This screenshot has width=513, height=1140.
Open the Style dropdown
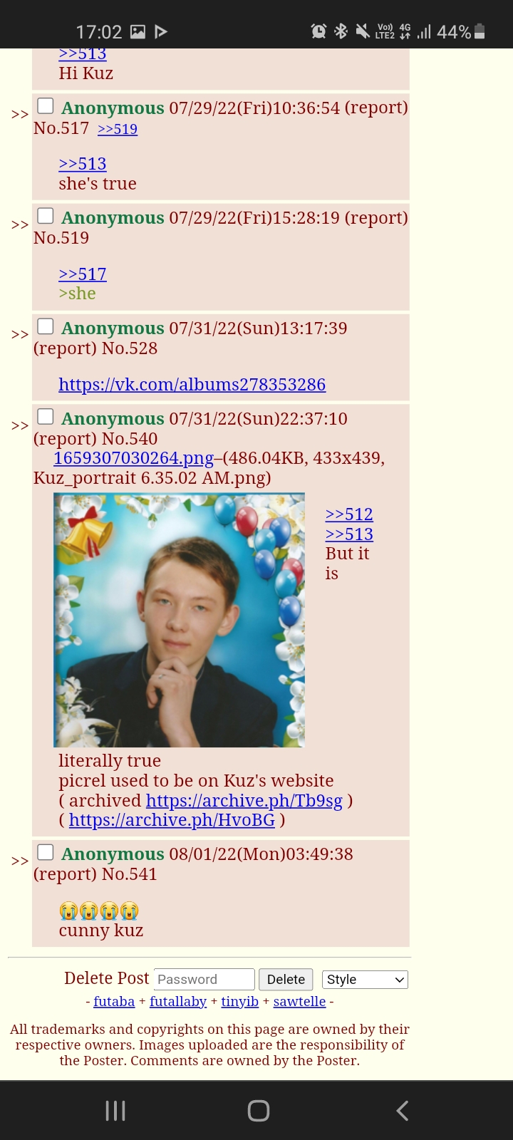pyautogui.click(x=365, y=979)
